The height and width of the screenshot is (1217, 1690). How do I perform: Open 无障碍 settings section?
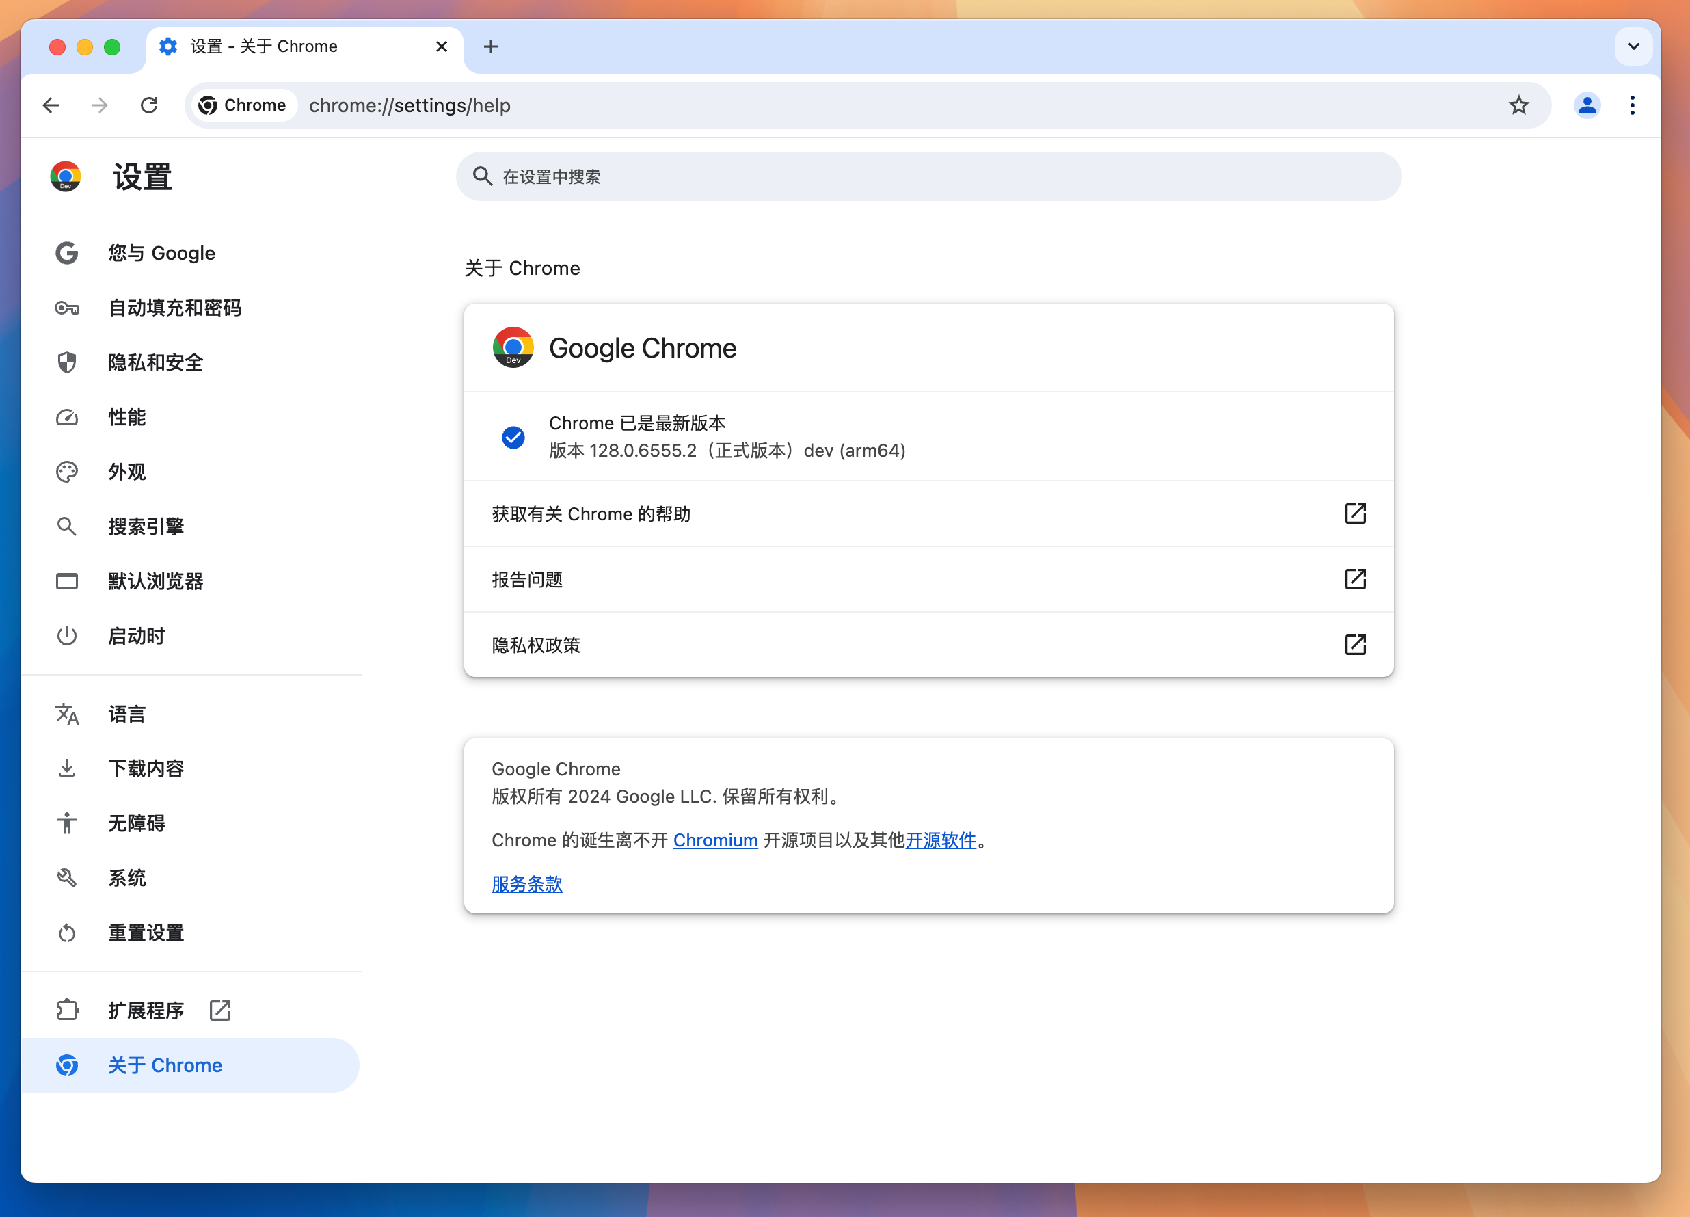pyautogui.click(x=190, y=823)
